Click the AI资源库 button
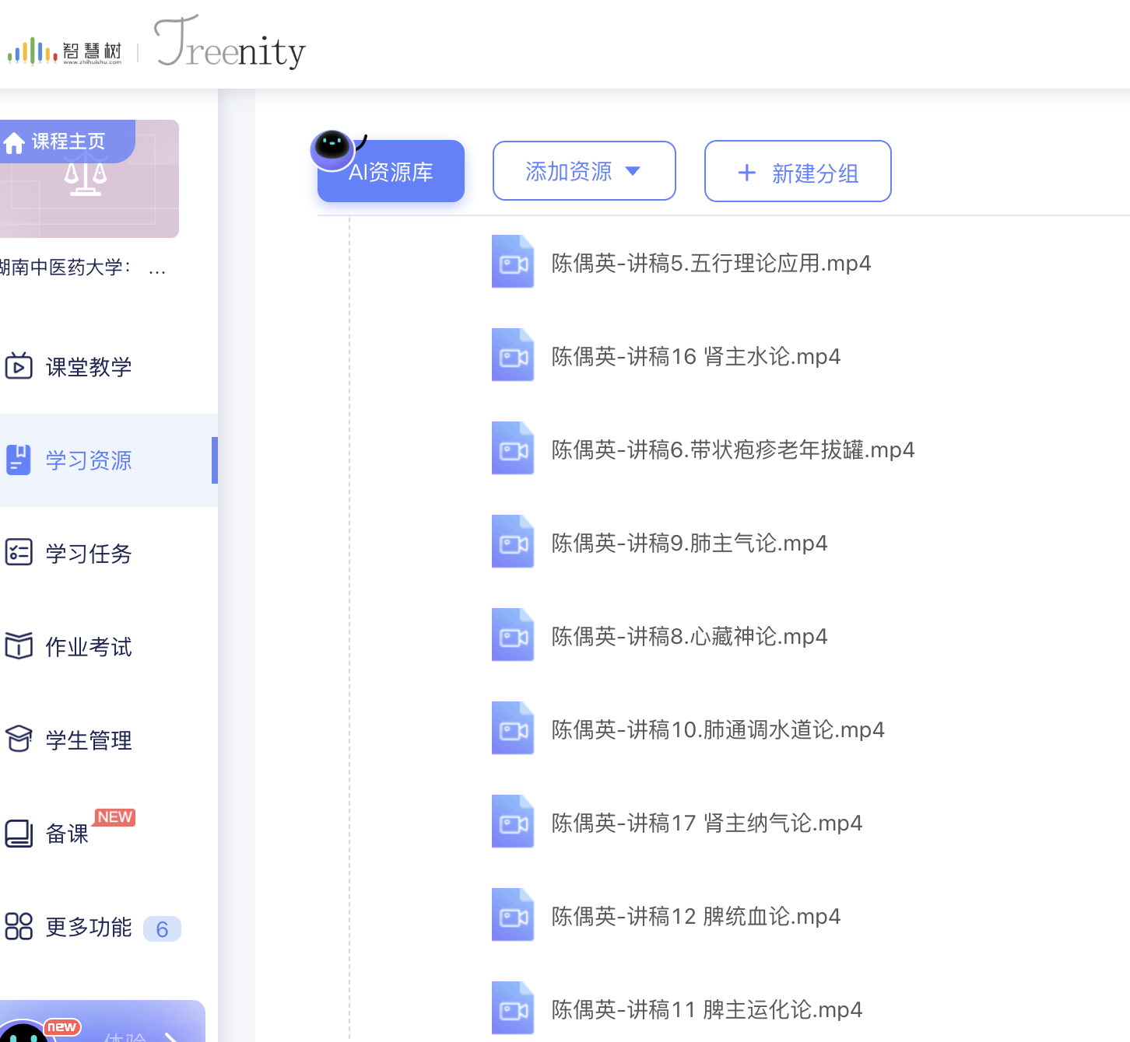Viewport: 1130px width, 1042px height. click(x=391, y=172)
